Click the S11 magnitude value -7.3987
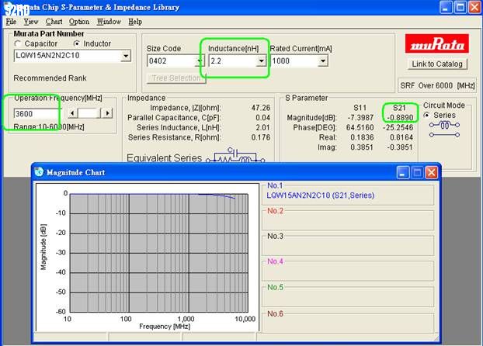This screenshot has height=346, width=483. [x=360, y=118]
